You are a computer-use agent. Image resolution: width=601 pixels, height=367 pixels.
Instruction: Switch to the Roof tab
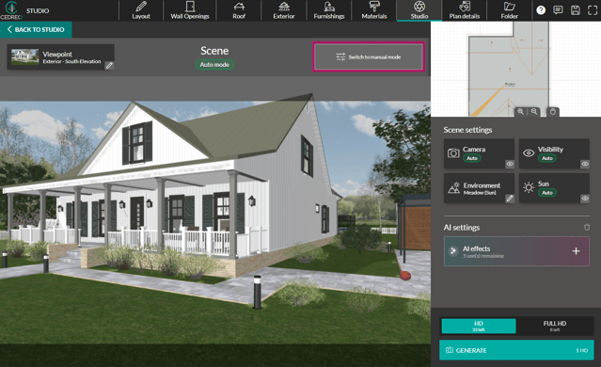click(239, 10)
